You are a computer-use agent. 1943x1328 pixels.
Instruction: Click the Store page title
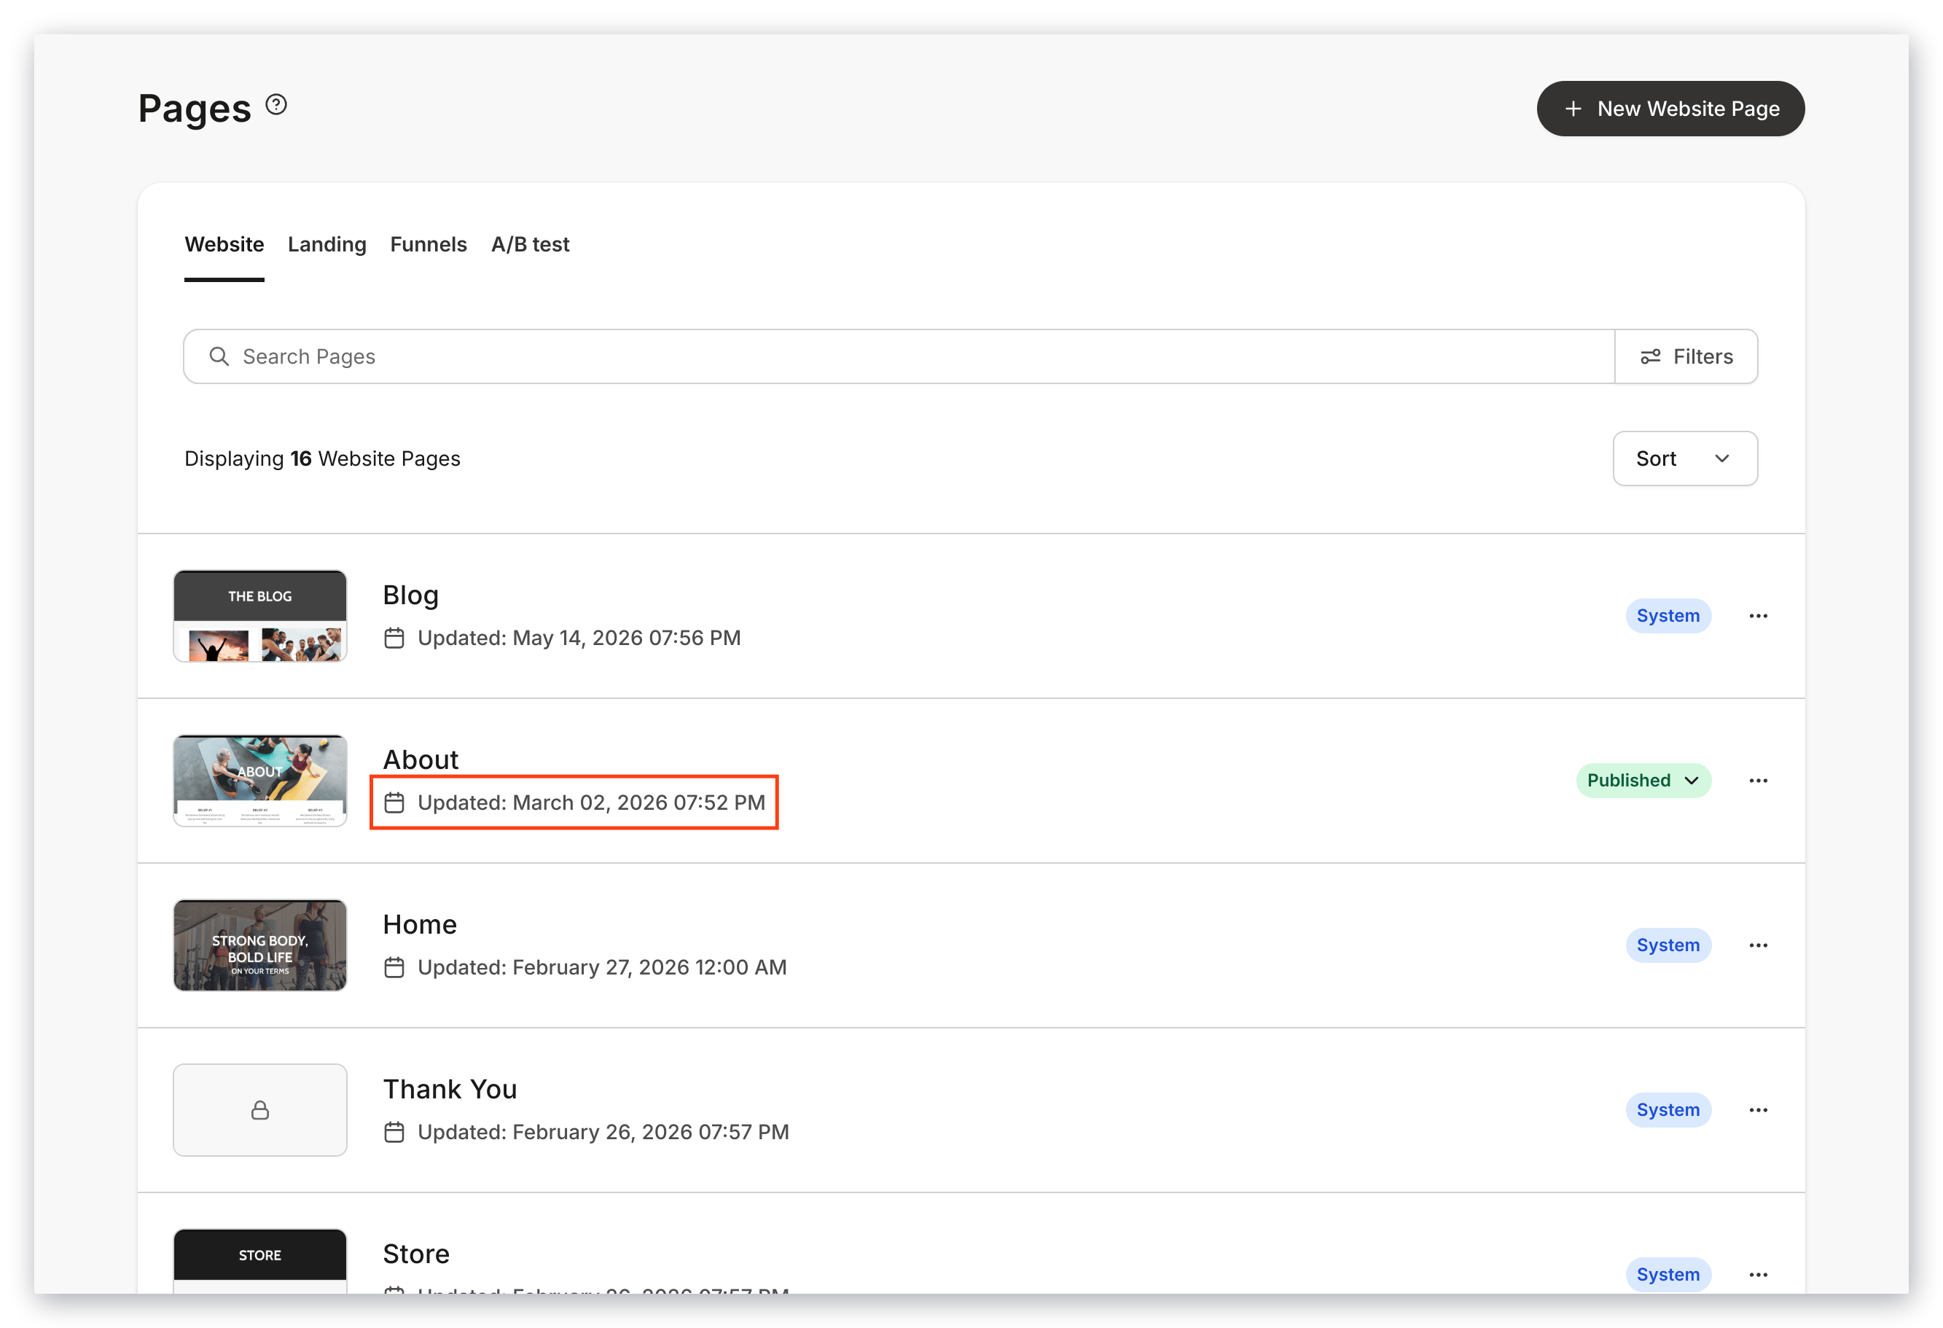pos(416,1254)
